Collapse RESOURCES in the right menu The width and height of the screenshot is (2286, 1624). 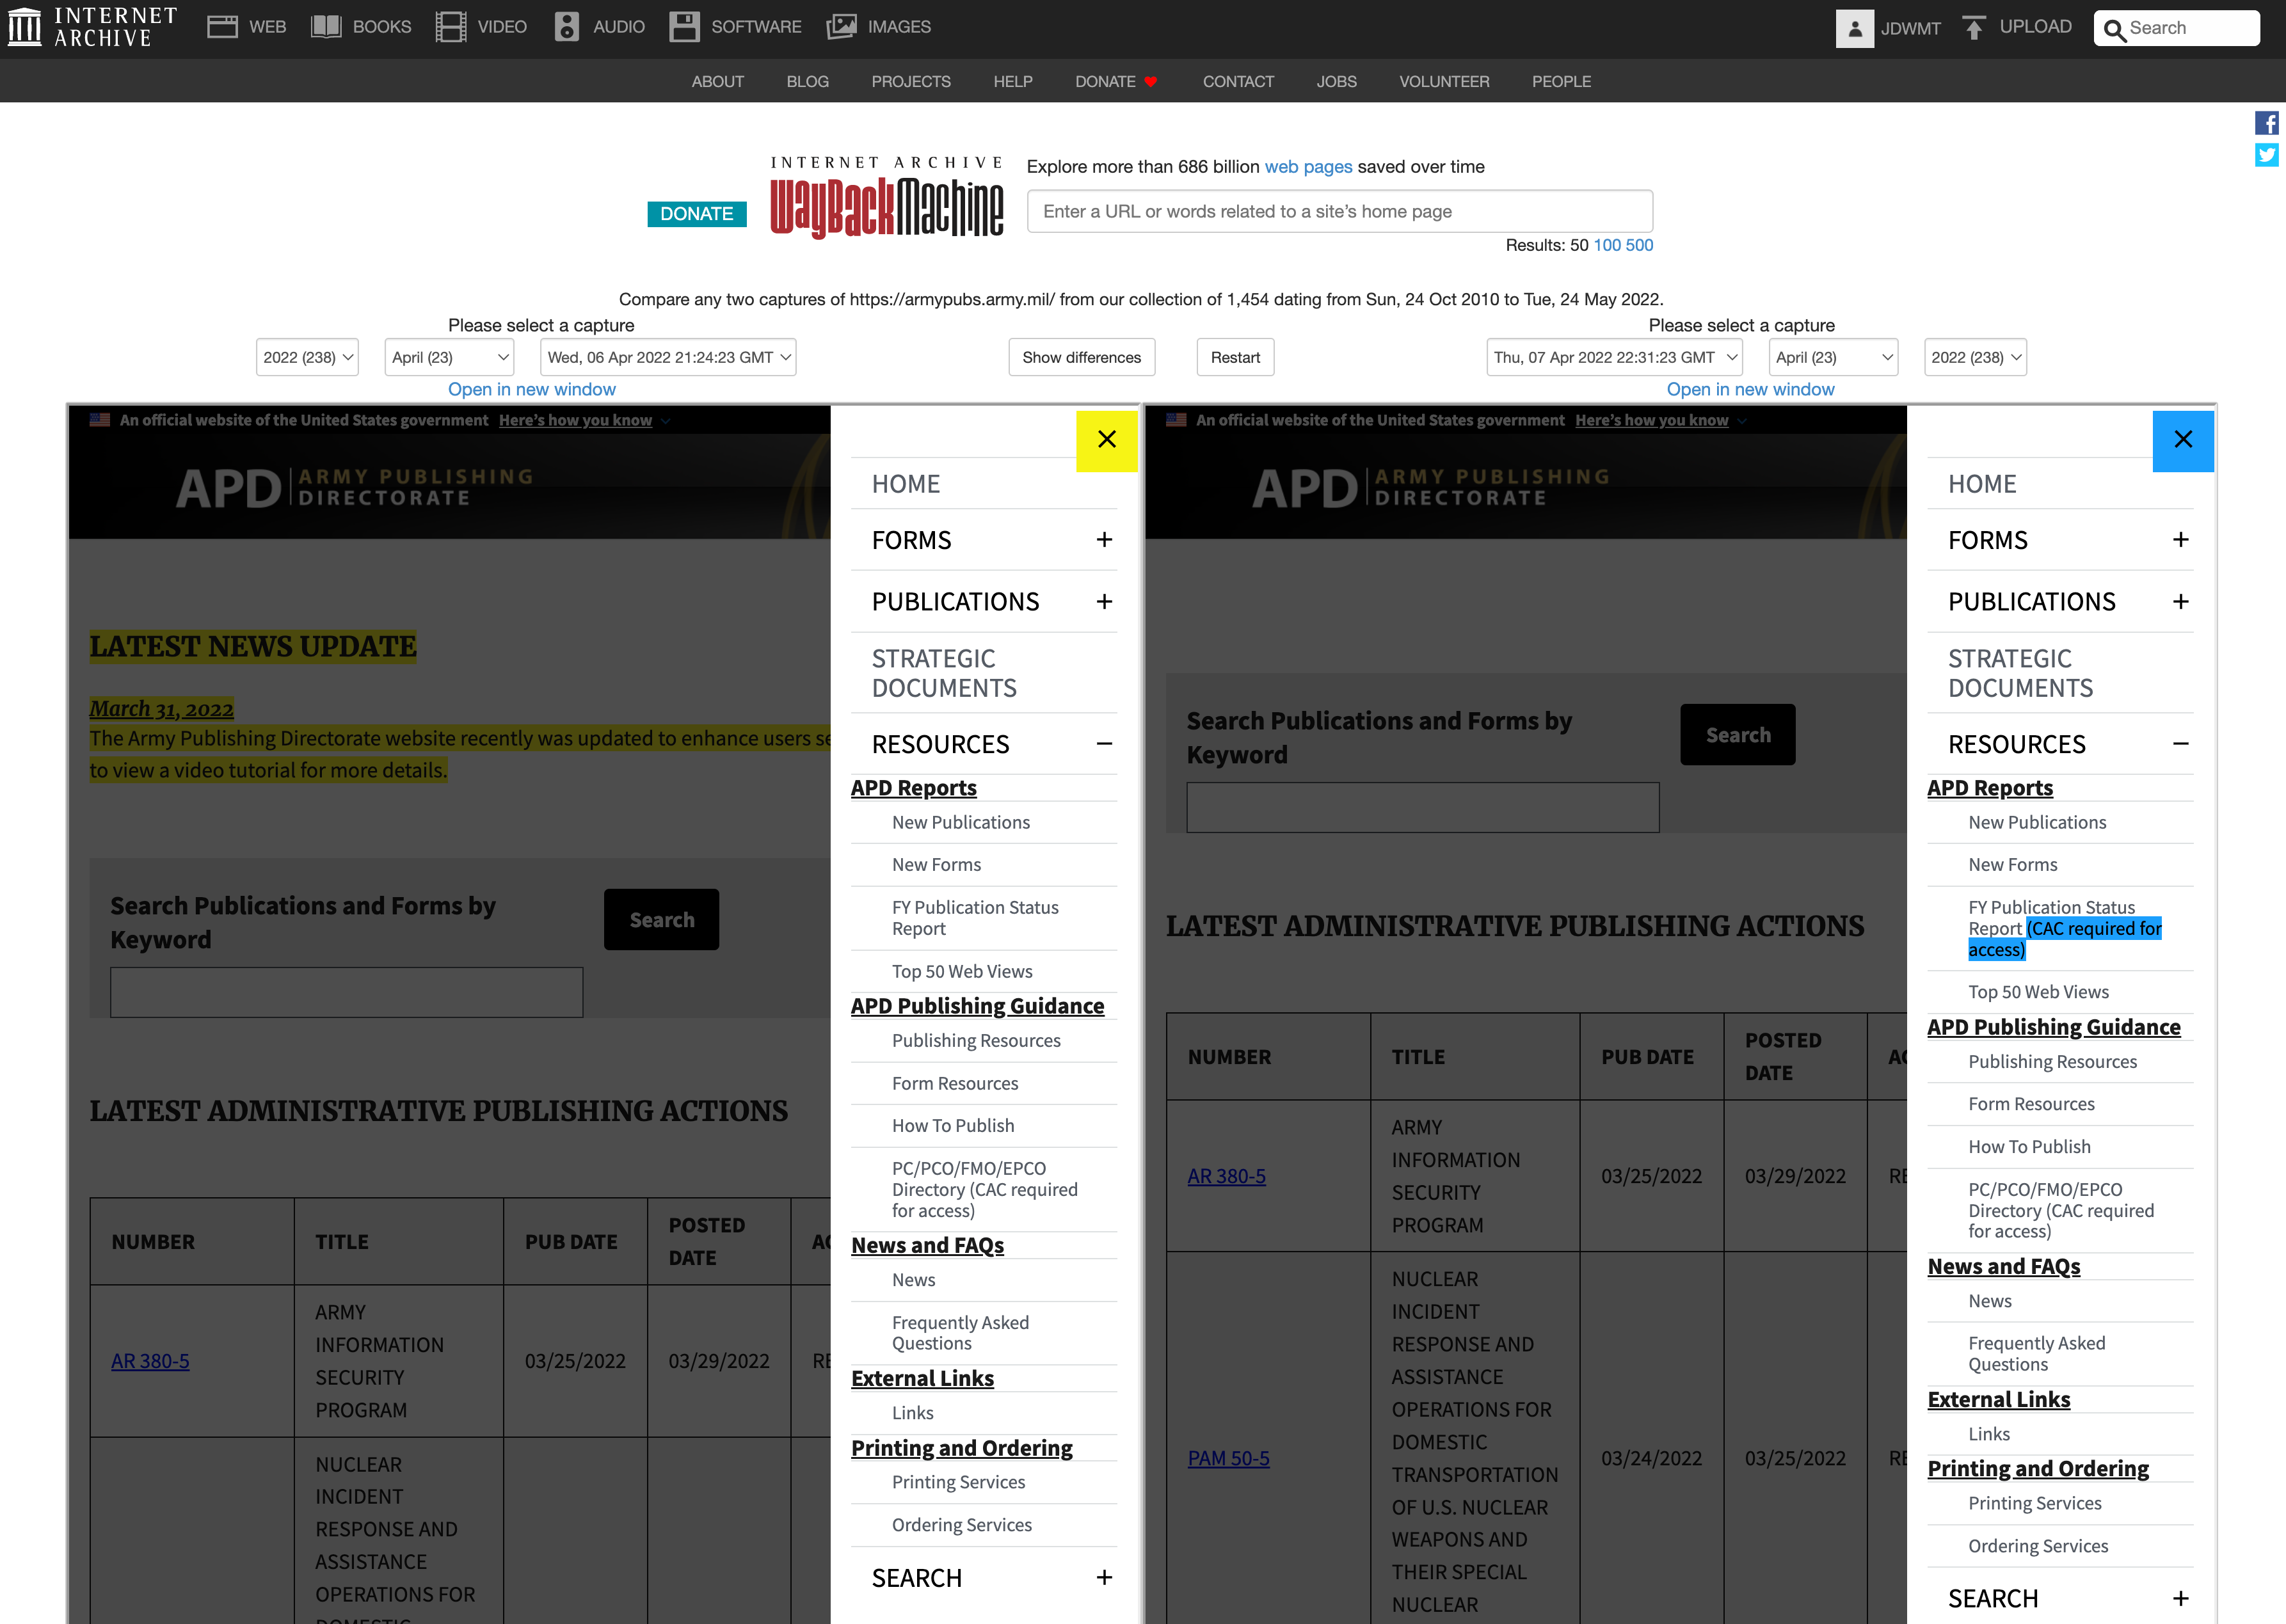point(2181,744)
